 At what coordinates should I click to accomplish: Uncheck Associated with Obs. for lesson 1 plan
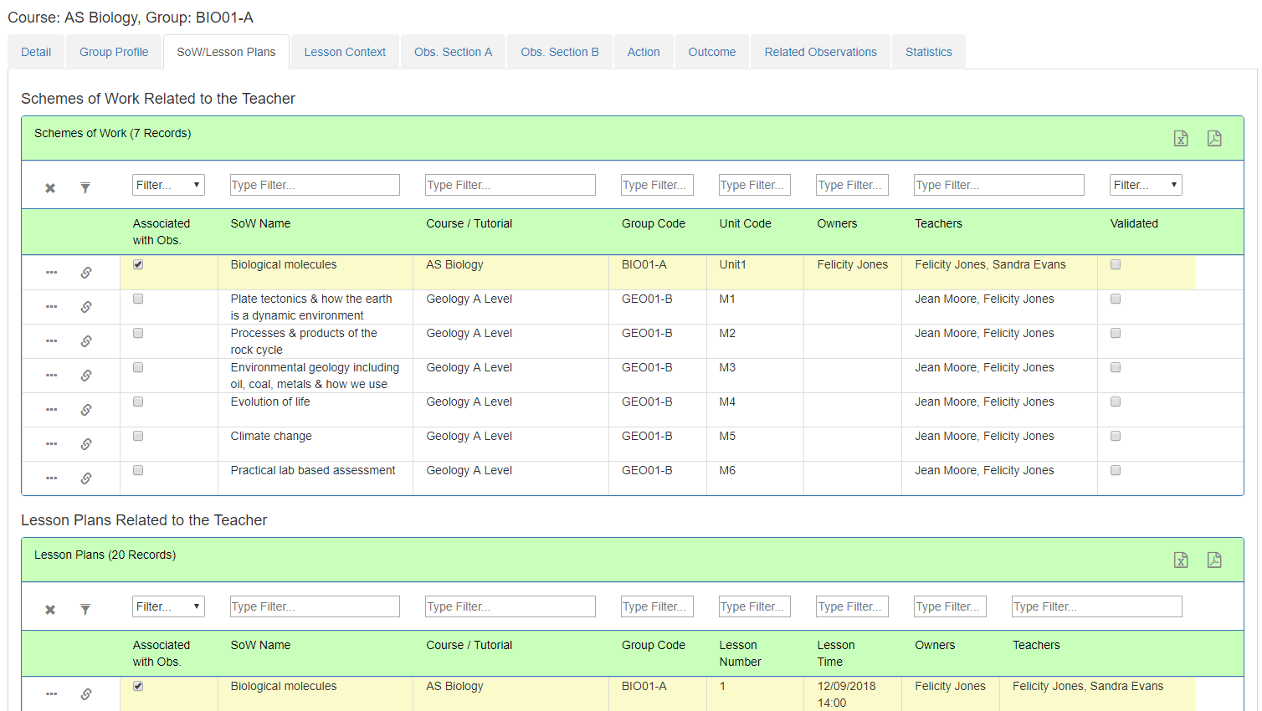(x=138, y=686)
